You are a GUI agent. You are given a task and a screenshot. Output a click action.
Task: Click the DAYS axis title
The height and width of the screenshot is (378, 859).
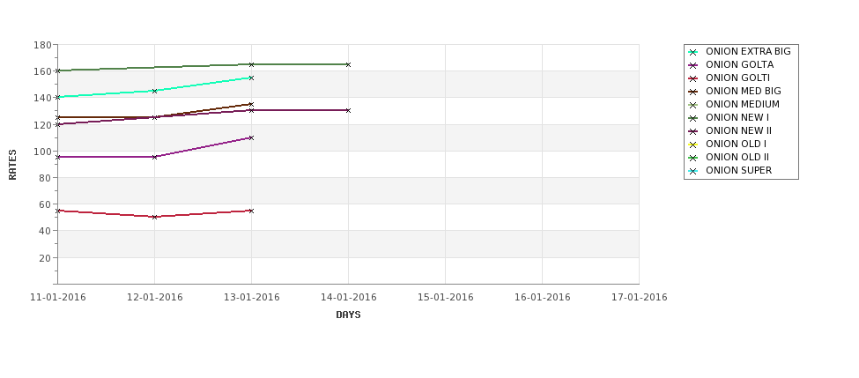click(348, 315)
